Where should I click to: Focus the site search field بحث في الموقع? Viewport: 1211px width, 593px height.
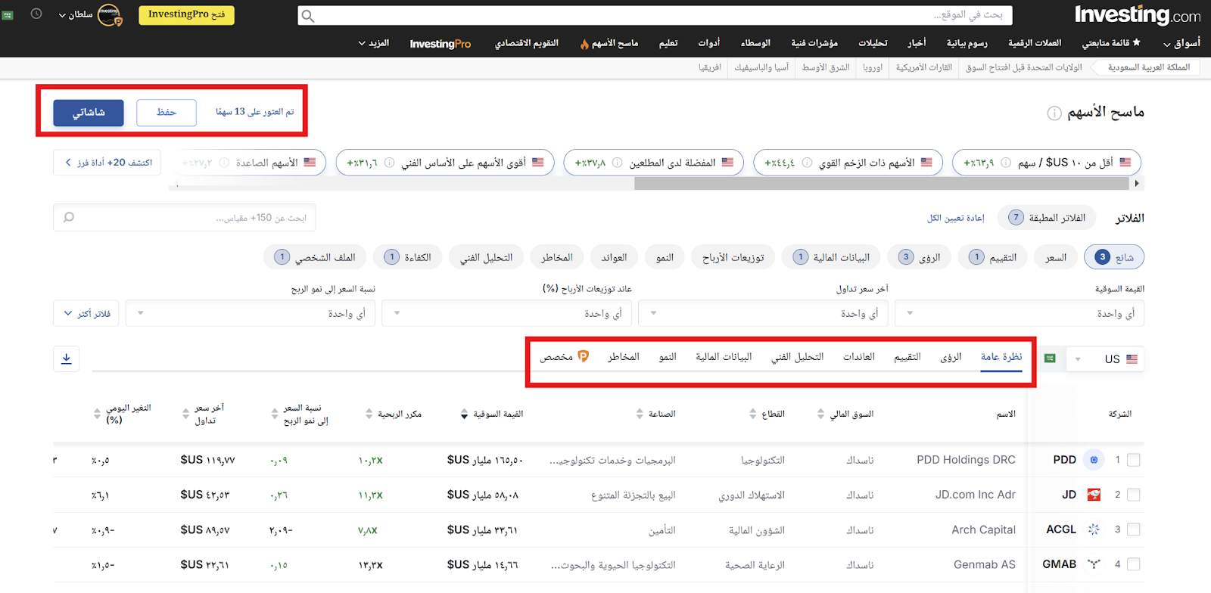point(655,15)
